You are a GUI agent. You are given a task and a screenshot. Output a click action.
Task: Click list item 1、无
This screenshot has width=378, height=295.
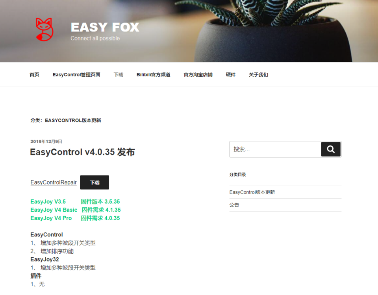37,284
